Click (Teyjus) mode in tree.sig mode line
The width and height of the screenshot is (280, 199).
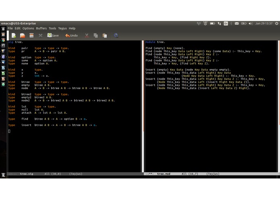point(76,174)
